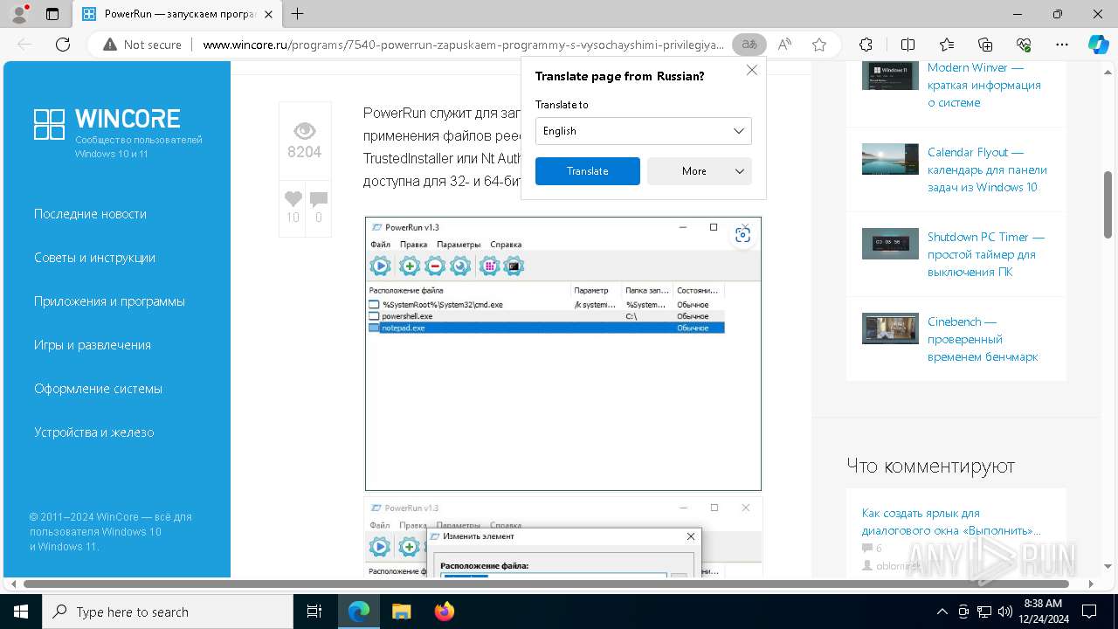Click the PowerRun main window screenshot

coord(562,354)
